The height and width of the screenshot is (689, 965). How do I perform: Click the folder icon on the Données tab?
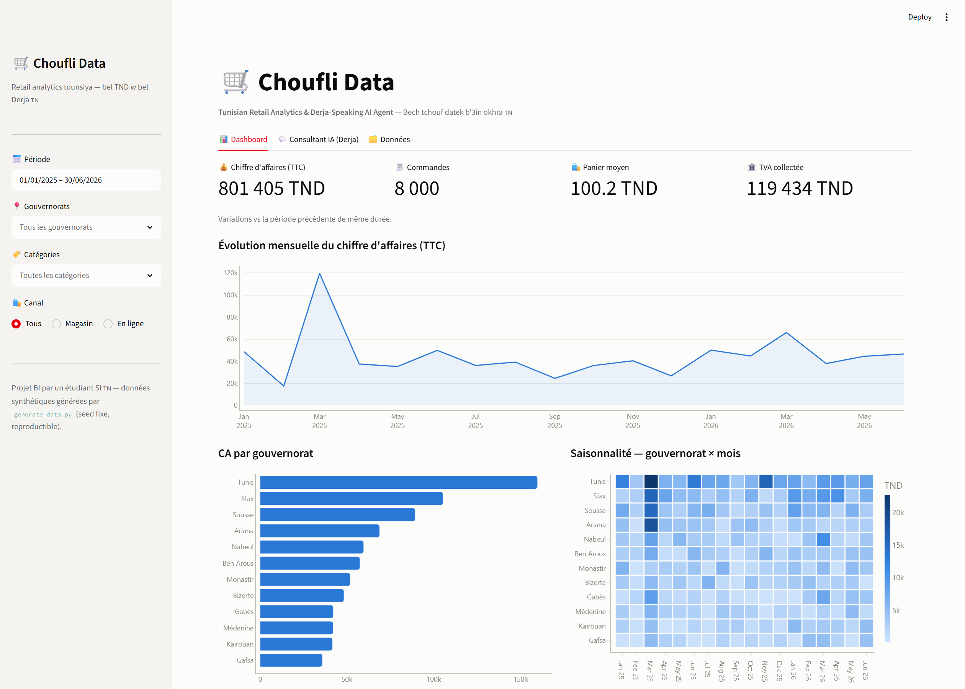[373, 139]
